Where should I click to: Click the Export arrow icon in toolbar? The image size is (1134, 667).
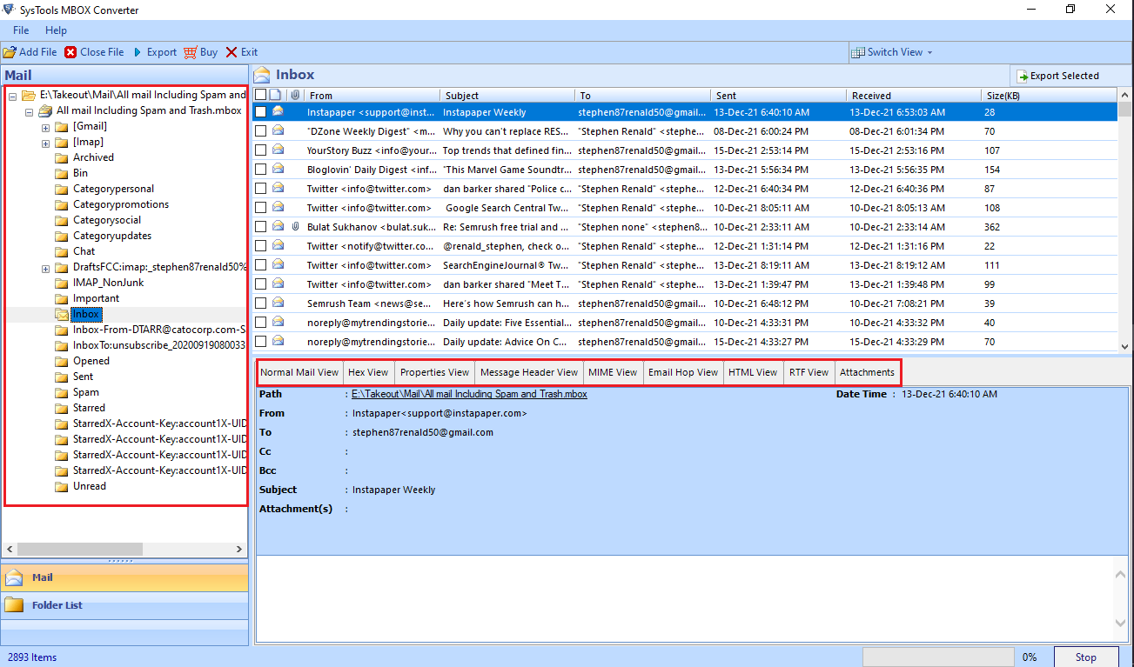pos(138,52)
